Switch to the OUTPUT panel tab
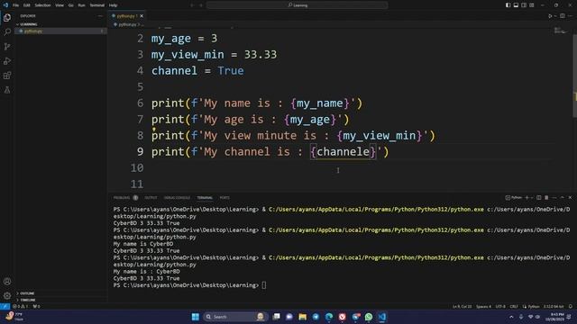The image size is (577, 324). (x=151, y=198)
